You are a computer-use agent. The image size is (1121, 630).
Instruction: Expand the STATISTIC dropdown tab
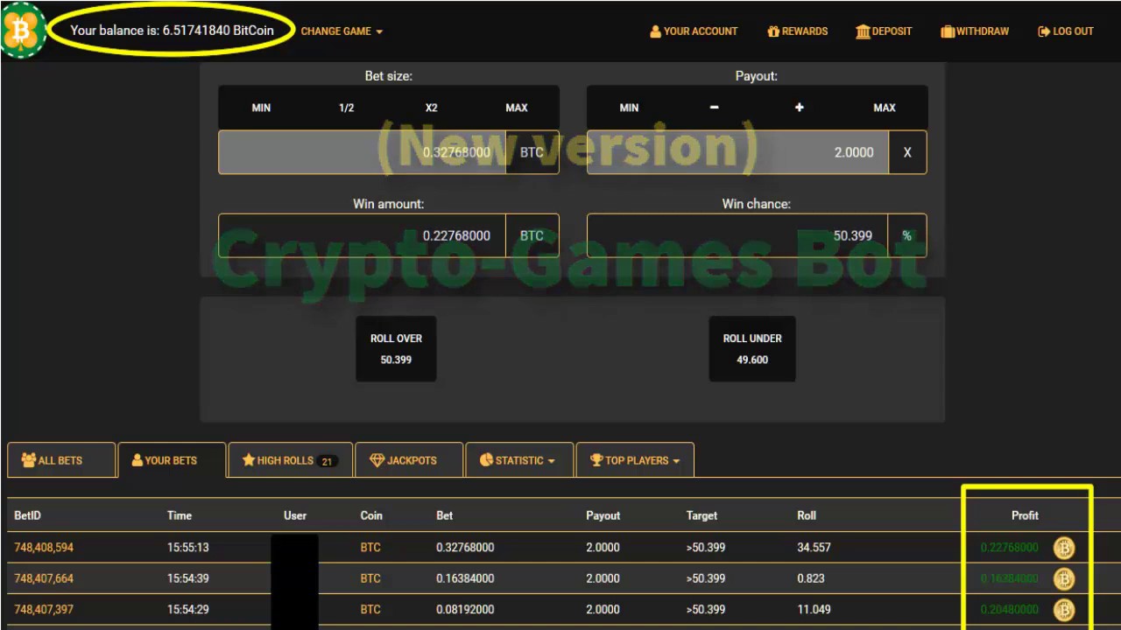click(x=519, y=460)
